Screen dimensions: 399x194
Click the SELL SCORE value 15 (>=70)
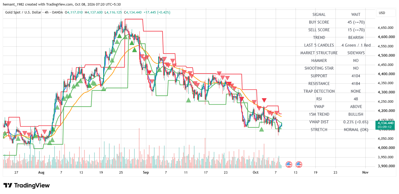pyautogui.click(x=356, y=30)
